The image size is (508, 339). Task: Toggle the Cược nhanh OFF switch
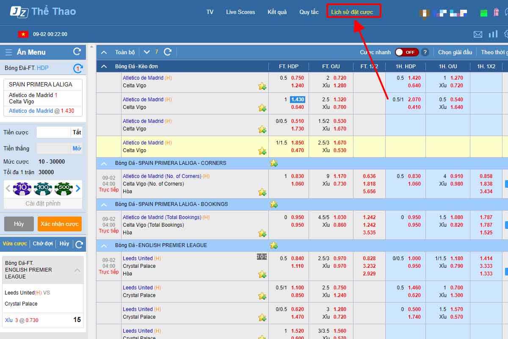407,52
